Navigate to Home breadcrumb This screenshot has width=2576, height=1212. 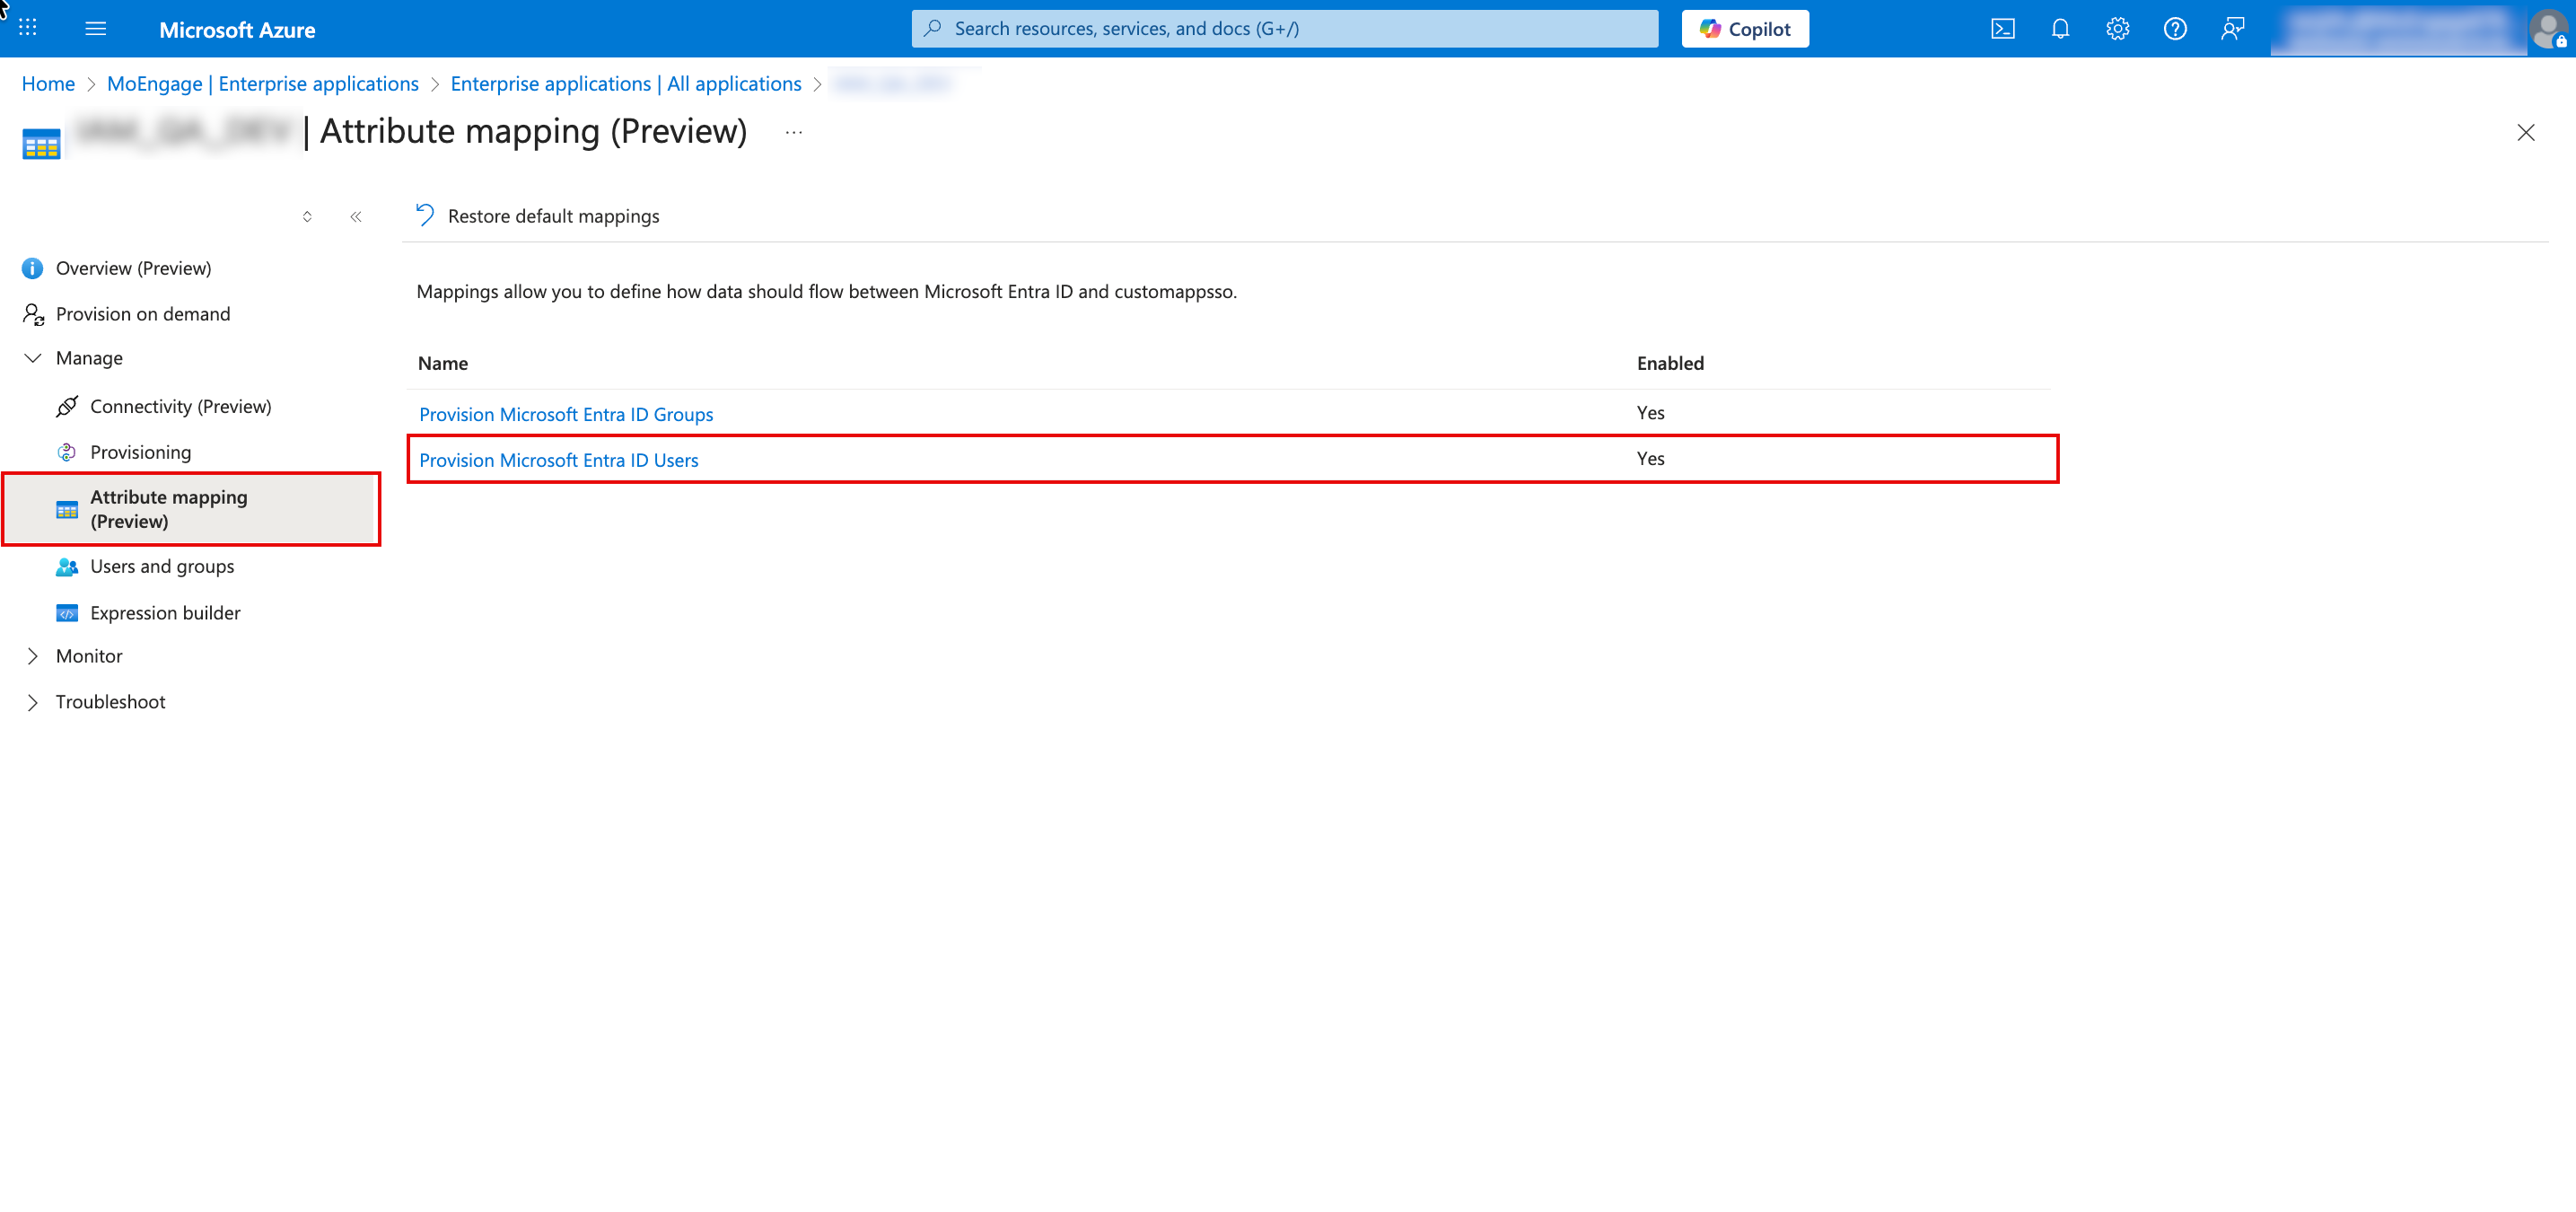pos(48,84)
